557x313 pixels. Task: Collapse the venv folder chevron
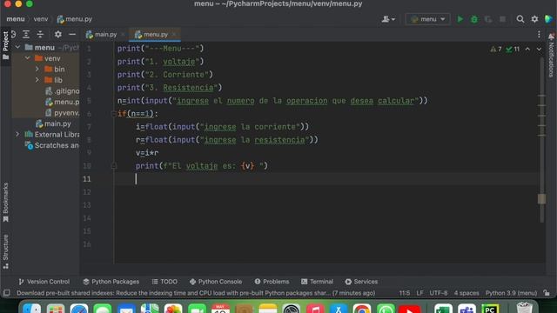[x=27, y=58]
